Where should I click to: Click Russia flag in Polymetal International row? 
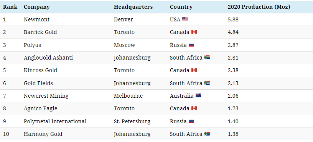click(x=191, y=121)
